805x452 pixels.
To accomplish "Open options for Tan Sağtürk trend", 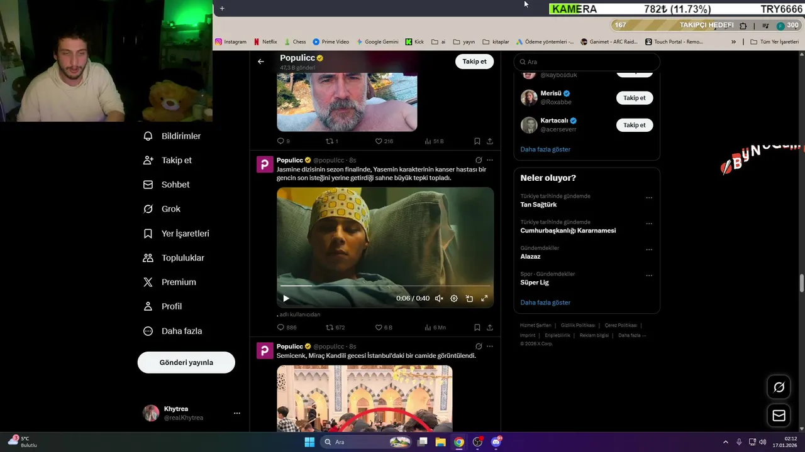I will point(649,198).
